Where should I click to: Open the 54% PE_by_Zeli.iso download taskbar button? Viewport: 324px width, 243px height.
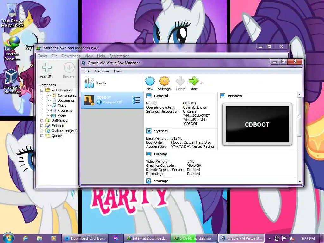194,238
